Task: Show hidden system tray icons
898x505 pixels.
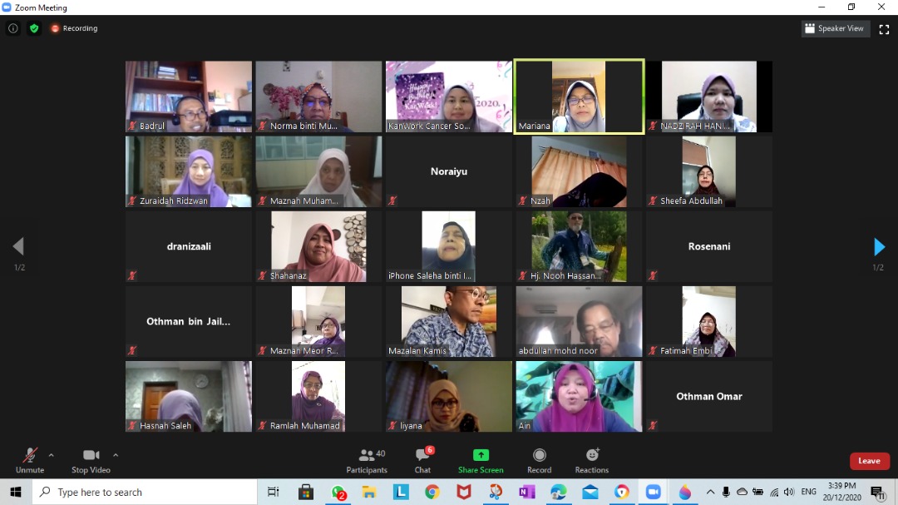Action: pyautogui.click(x=710, y=492)
